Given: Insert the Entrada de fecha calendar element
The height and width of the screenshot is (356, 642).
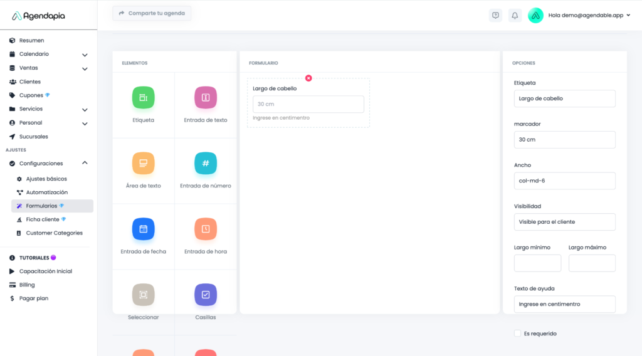Looking at the screenshot, I should coord(143,229).
